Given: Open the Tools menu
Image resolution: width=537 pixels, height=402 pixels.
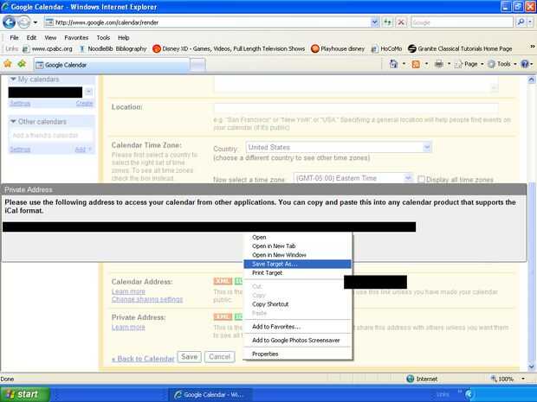Looking at the screenshot, I should [103, 37].
